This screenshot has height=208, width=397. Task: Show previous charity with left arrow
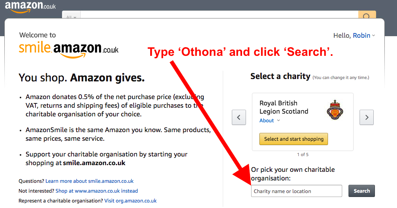(239, 118)
